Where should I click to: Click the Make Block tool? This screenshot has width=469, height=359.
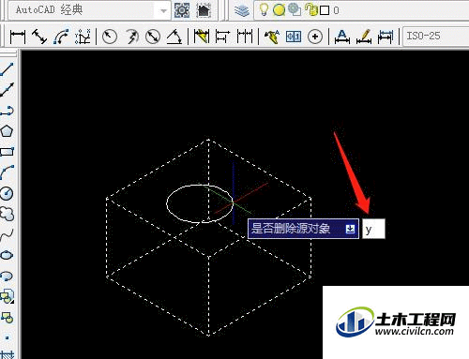[7, 317]
